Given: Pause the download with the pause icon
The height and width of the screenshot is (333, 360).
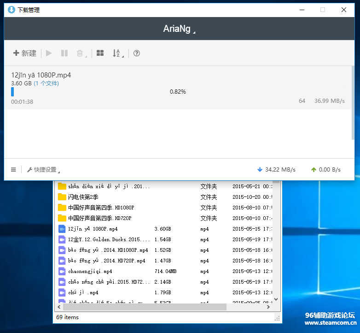Looking at the screenshot, I should coord(64,54).
